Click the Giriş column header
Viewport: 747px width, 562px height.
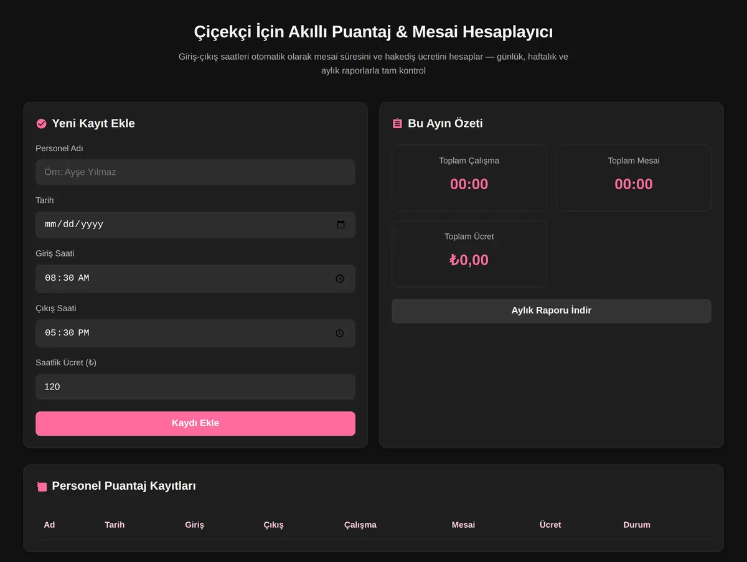[x=194, y=525]
